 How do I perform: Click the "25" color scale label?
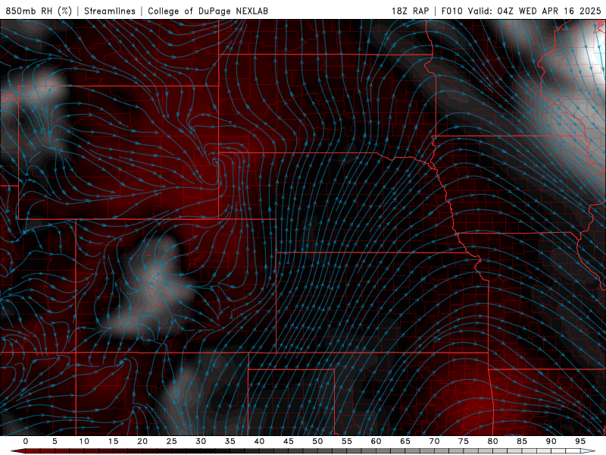click(172, 441)
